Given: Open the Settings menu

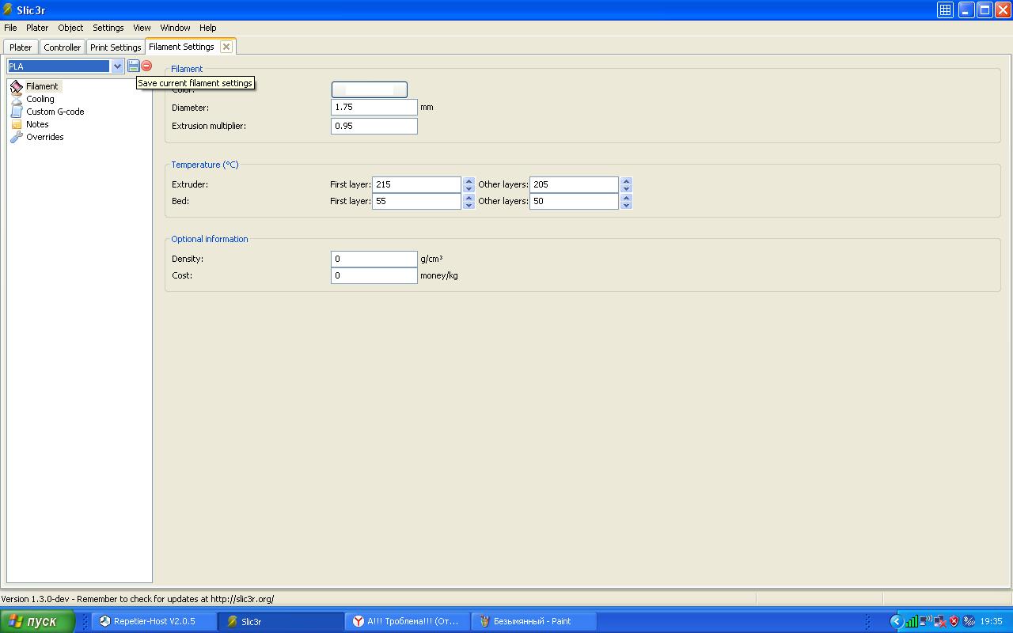Looking at the screenshot, I should (108, 28).
